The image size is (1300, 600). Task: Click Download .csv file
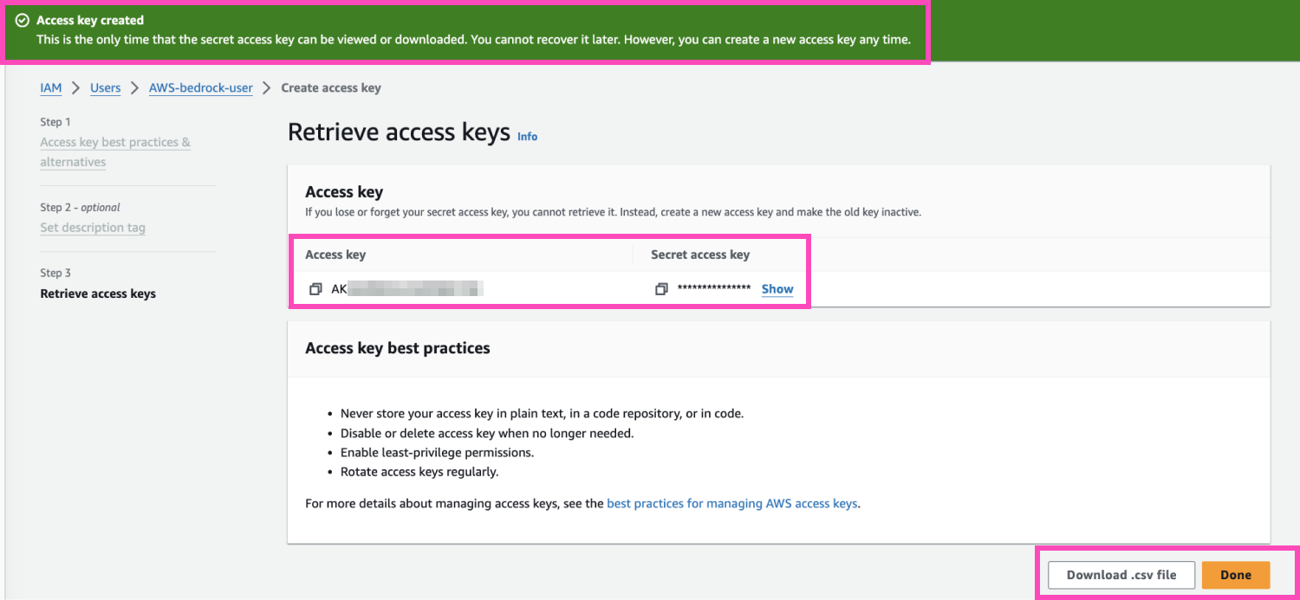coord(1120,574)
